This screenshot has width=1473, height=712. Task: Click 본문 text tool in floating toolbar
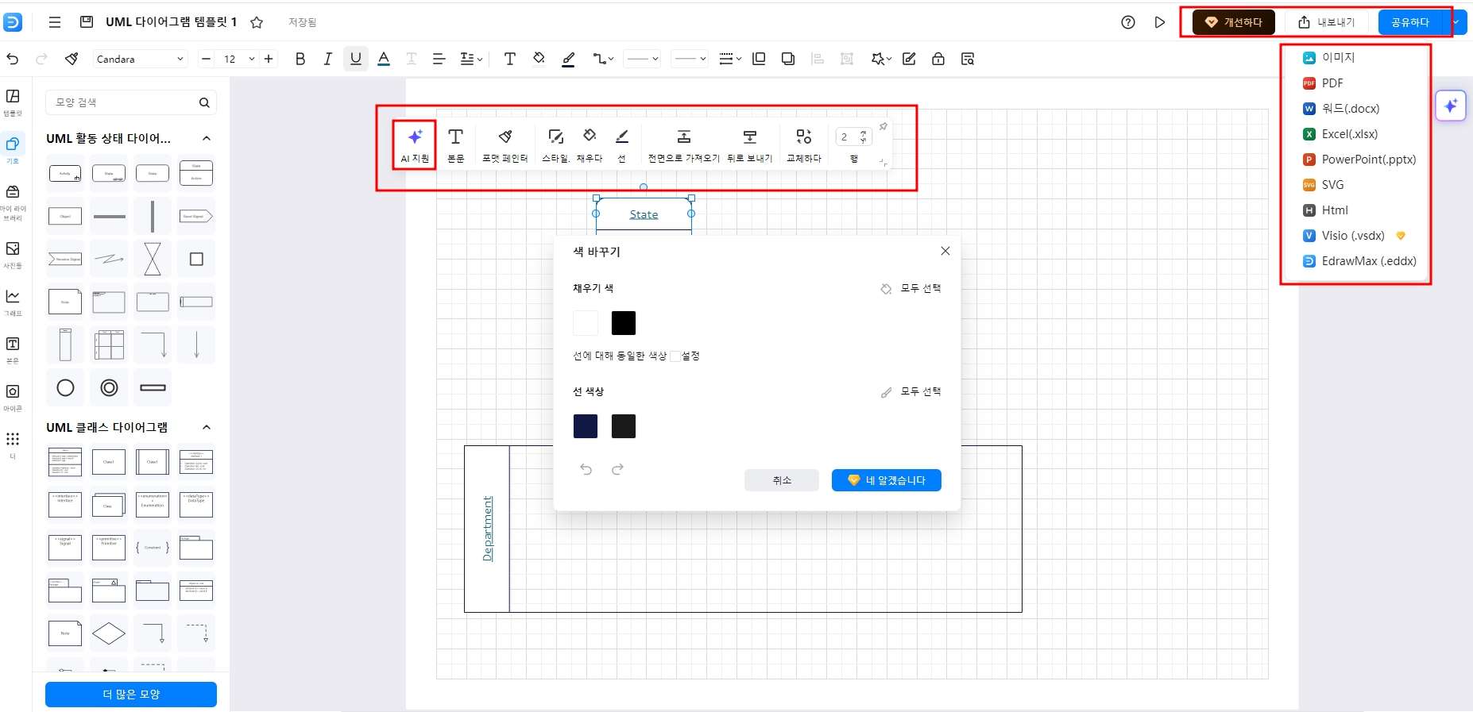[x=456, y=145]
